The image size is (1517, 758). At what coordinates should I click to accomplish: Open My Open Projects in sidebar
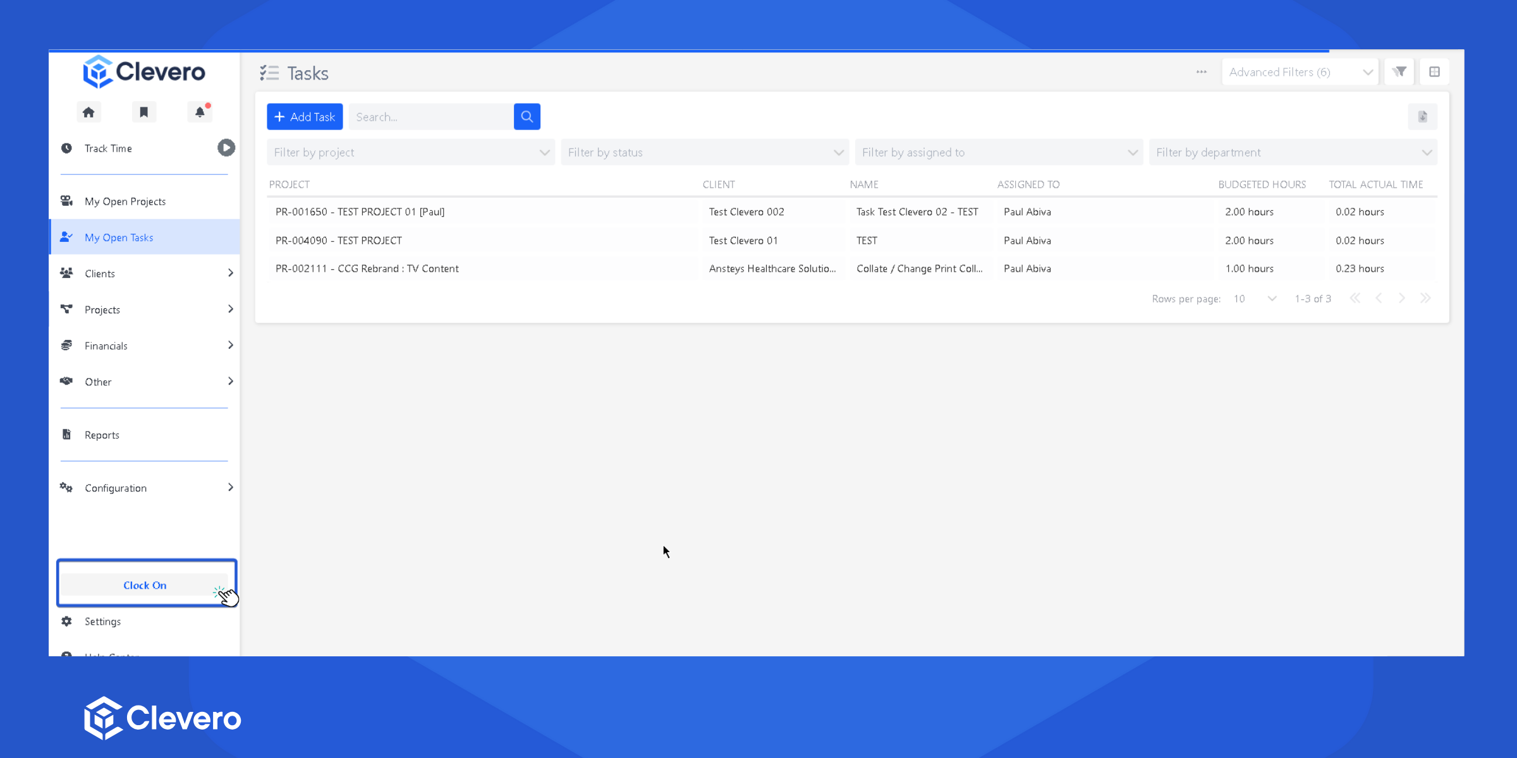(125, 202)
